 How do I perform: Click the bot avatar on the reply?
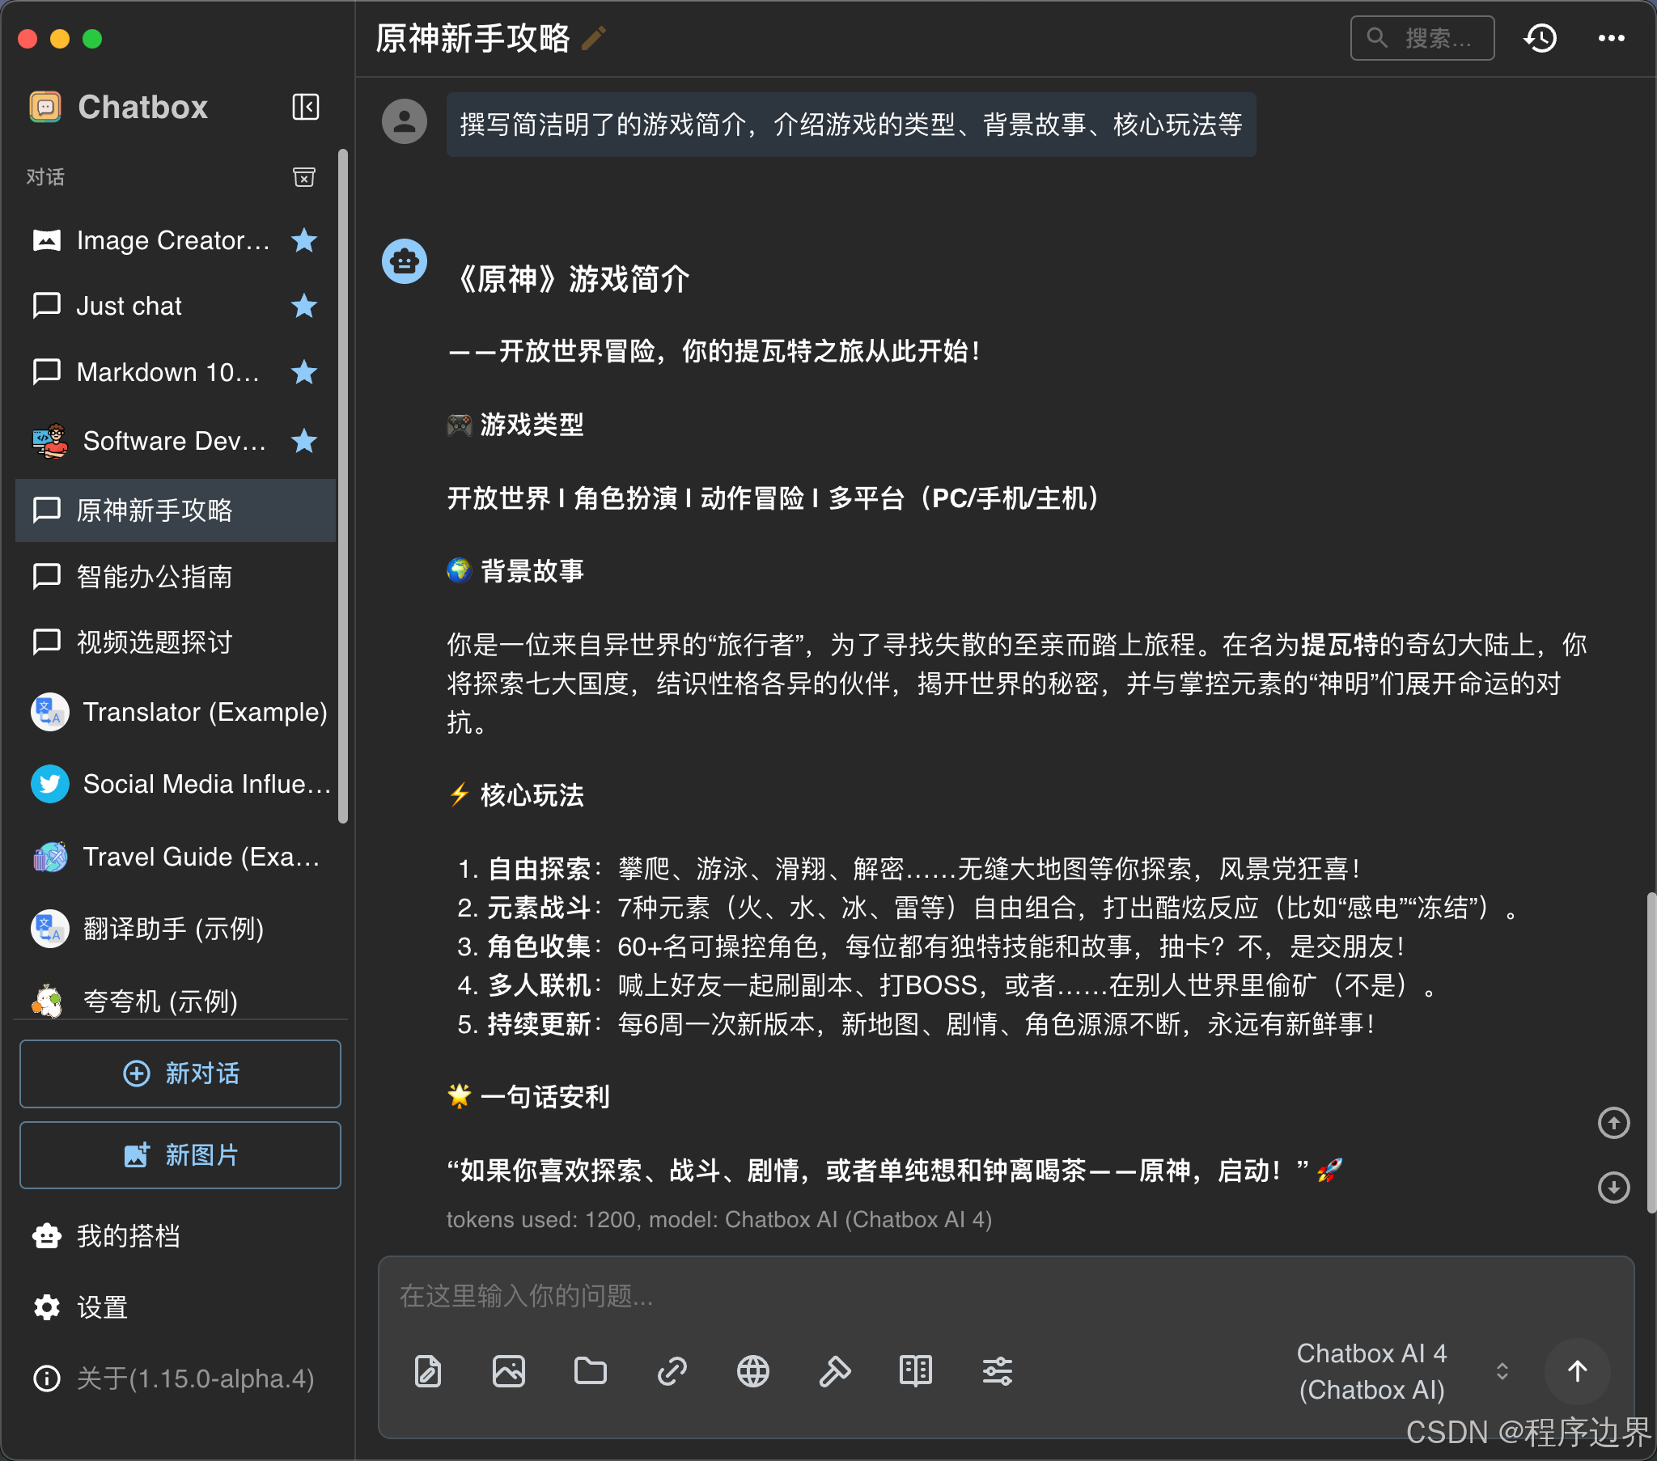tap(405, 261)
